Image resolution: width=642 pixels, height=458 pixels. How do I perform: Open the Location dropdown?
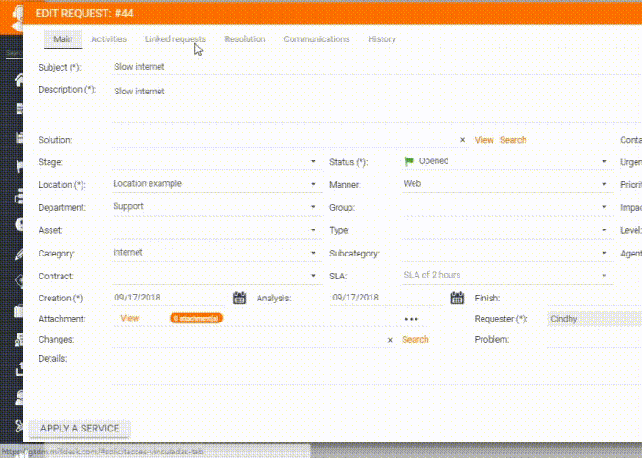217,184
